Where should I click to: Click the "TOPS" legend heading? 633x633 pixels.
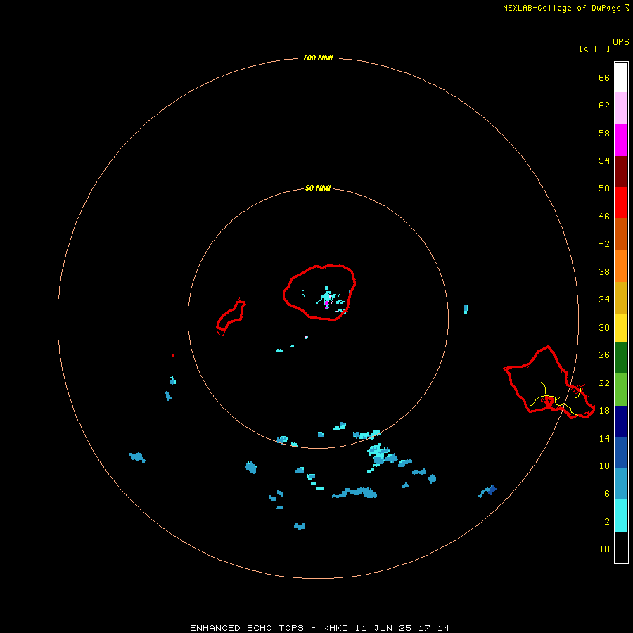[x=618, y=41]
